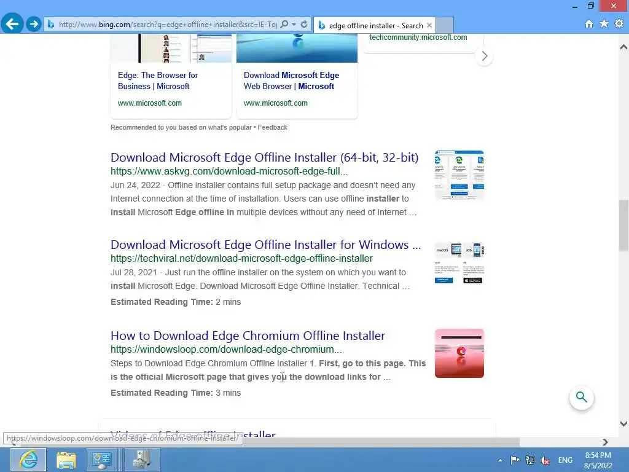Open the Tools gear menu

(619, 24)
